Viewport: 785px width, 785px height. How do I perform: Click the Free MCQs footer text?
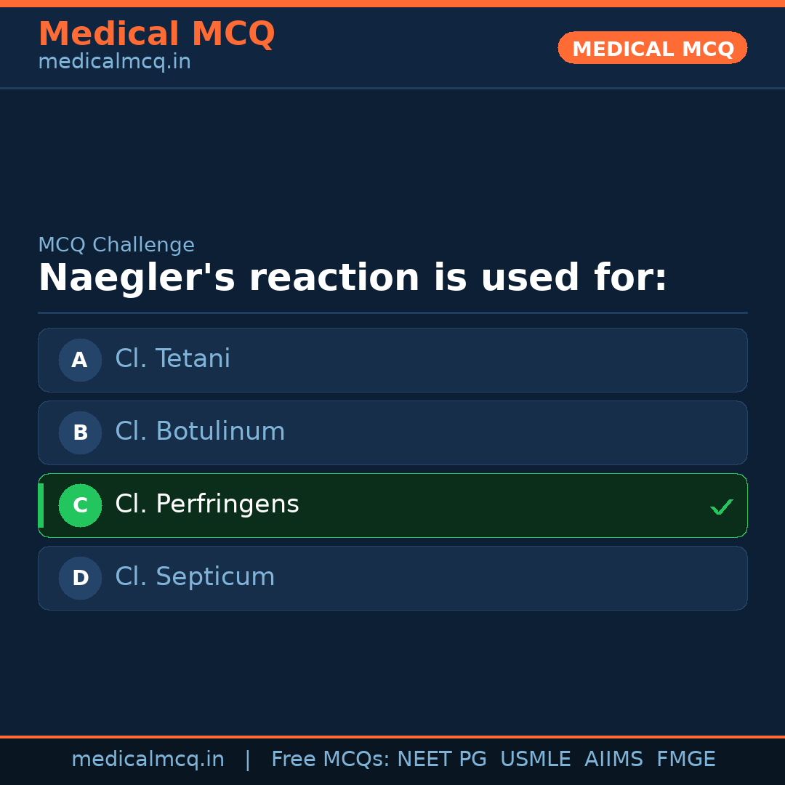point(330,760)
